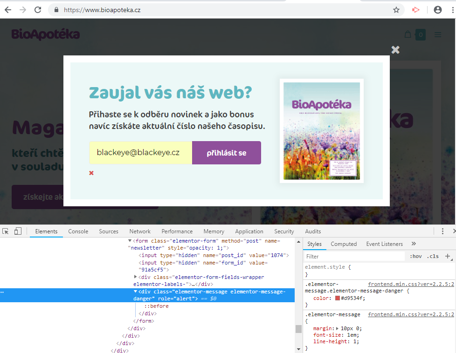Click the browser extension icon beside address bar
The width and height of the screenshot is (456, 353).
415,9
